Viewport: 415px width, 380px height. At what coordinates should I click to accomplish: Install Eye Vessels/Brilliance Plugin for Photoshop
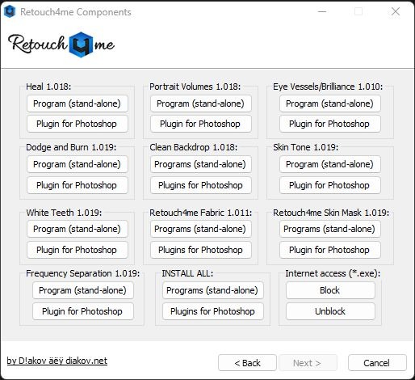pos(330,124)
